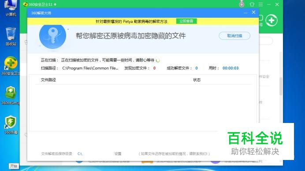305x171 pixels.
Task: Click the upgrade arrow beside 360安全卫士11
Action: [x=55, y=4]
